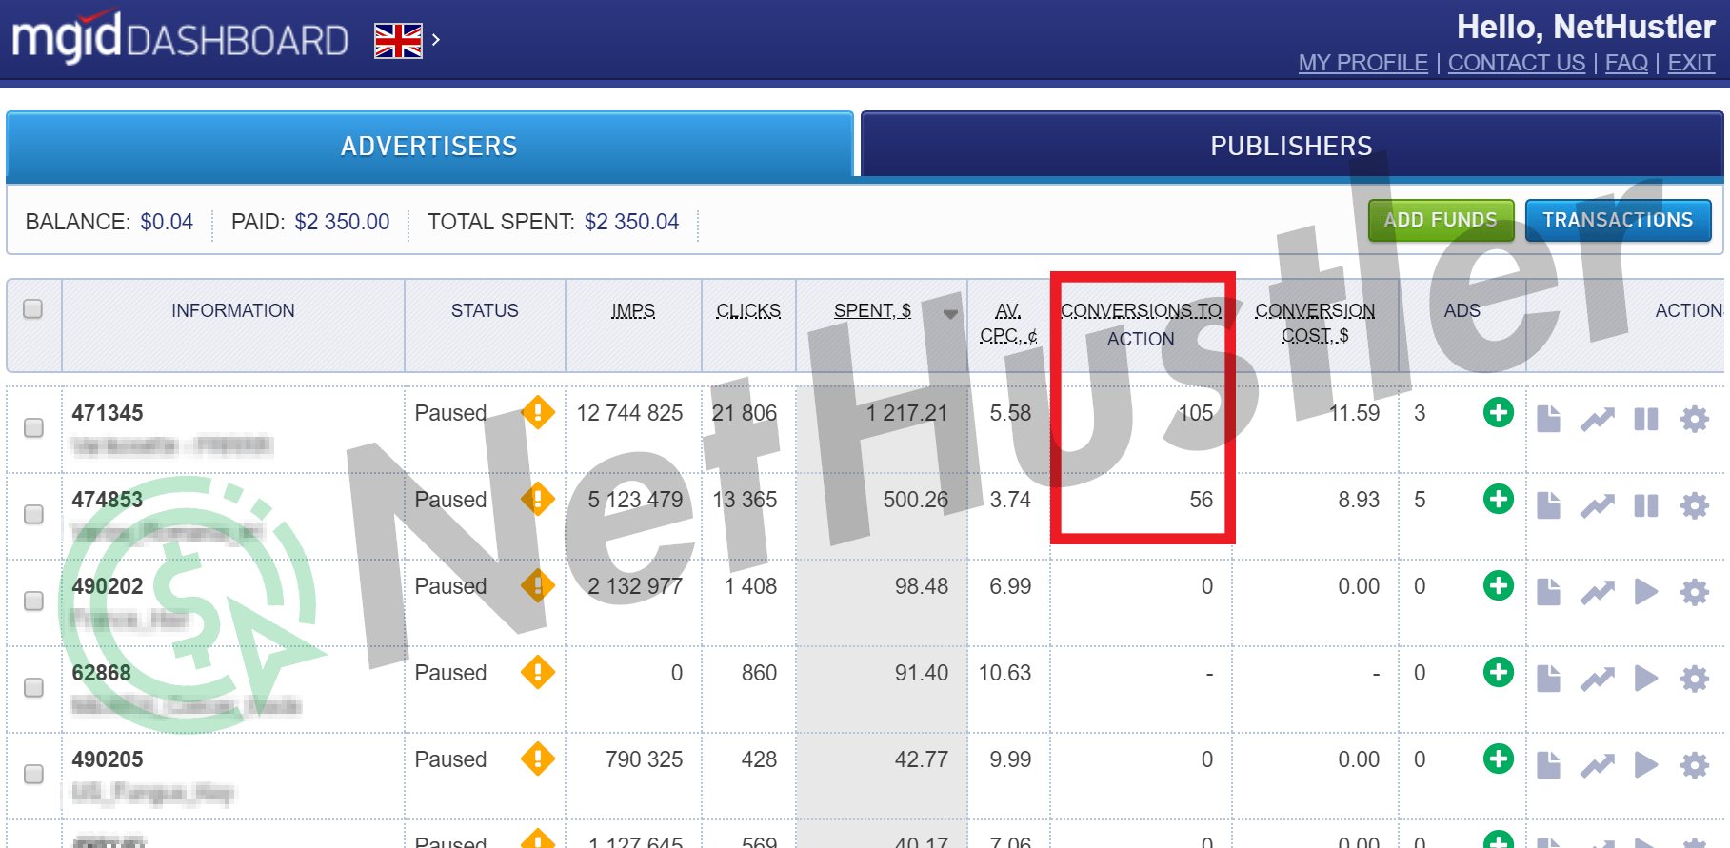
Task: Tick the select-all checkbox in table header
Action: click(32, 308)
